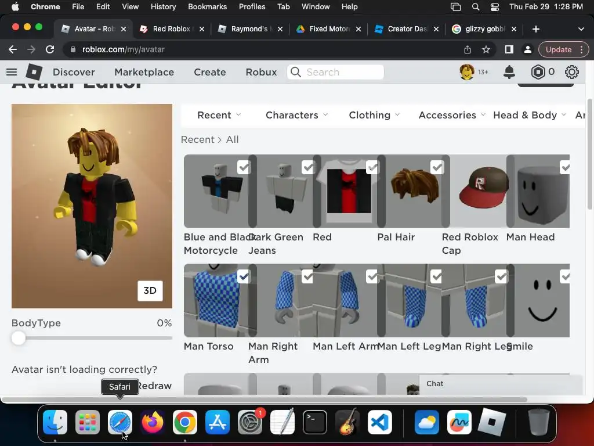This screenshot has height=446, width=594.
Task: Open Launchpad from the Dock
Action: click(87, 422)
